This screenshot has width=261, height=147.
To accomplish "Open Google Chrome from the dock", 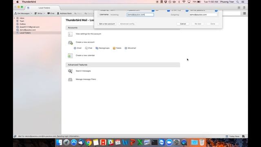I will click(88, 143).
